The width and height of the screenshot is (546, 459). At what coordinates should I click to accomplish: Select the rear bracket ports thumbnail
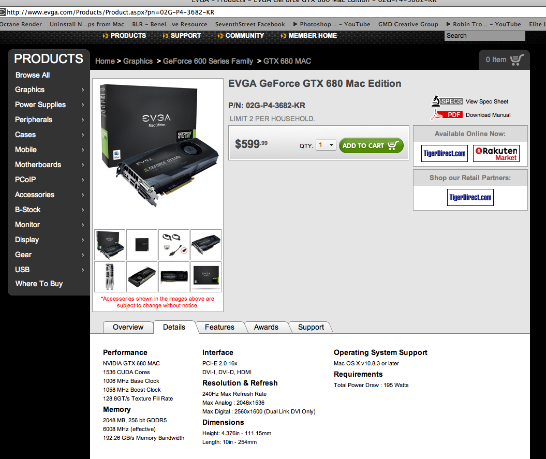pyautogui.click(x=110, y=276)
